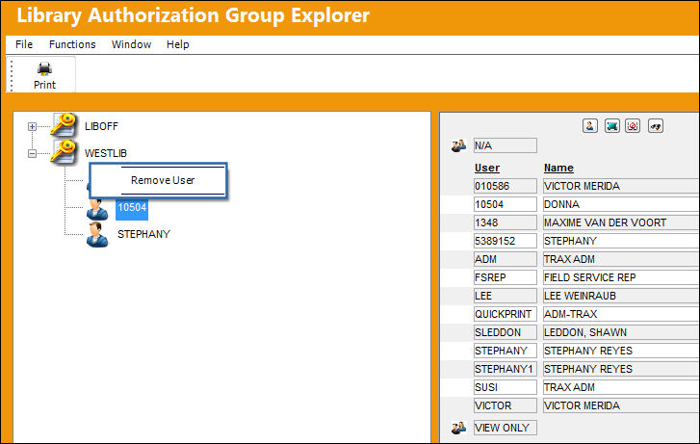Select user STEPHANY1 in the list
This screenshot has height=444, width=700.
[x=506, y=369]
